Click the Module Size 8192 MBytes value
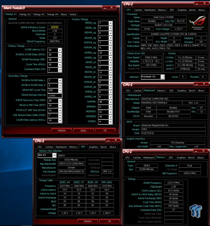The width and height of the screenshot is (210, 226). pos(71,160)
